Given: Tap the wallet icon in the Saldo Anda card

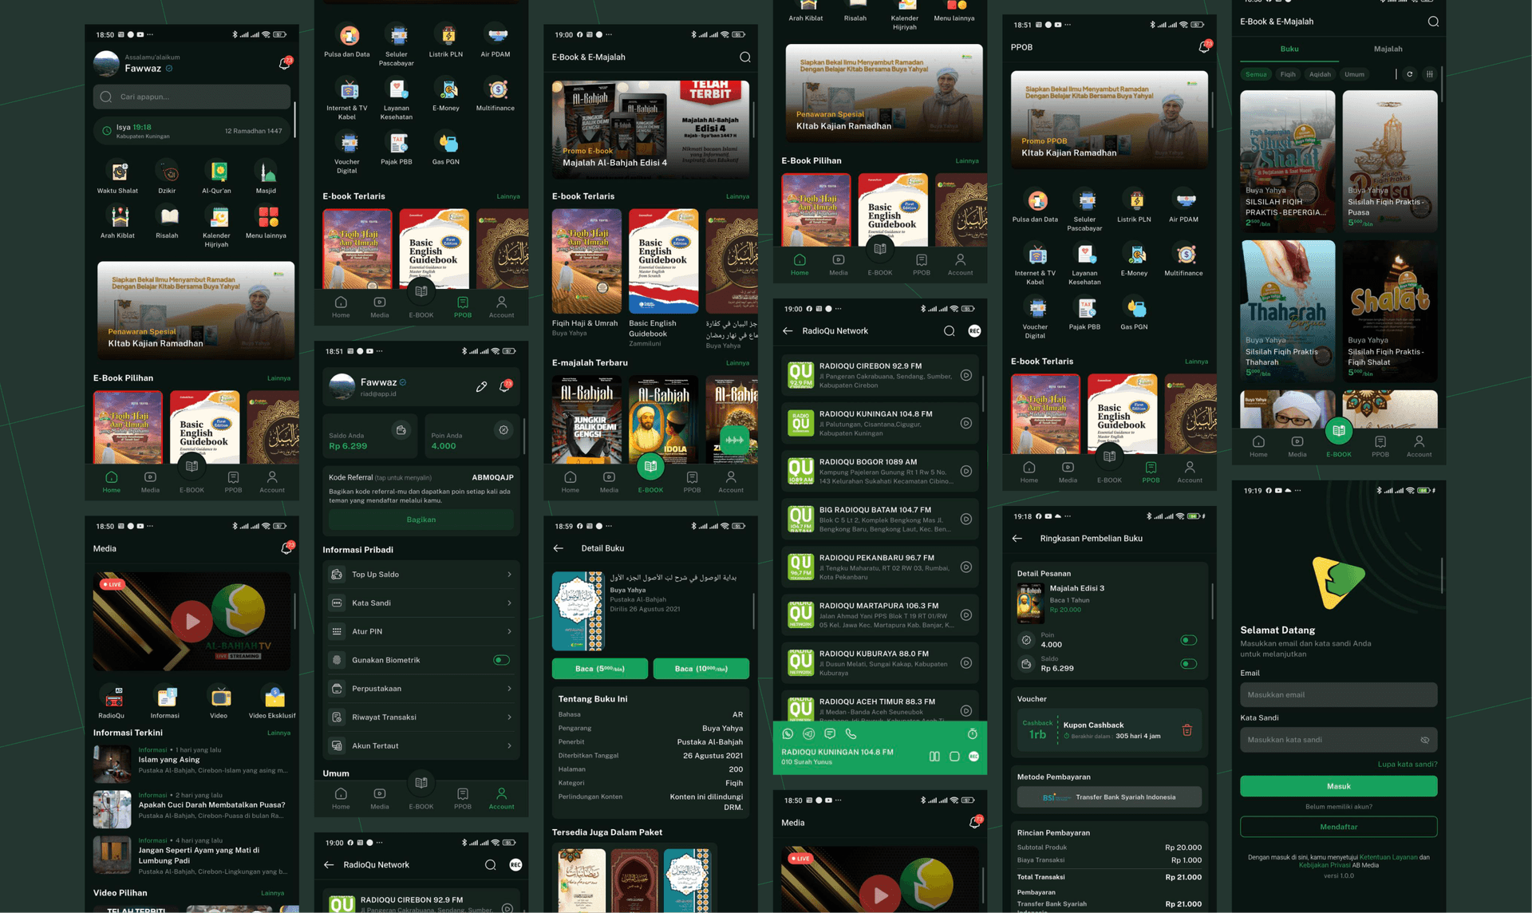Looking at the screenshot, I should (401, 429).
